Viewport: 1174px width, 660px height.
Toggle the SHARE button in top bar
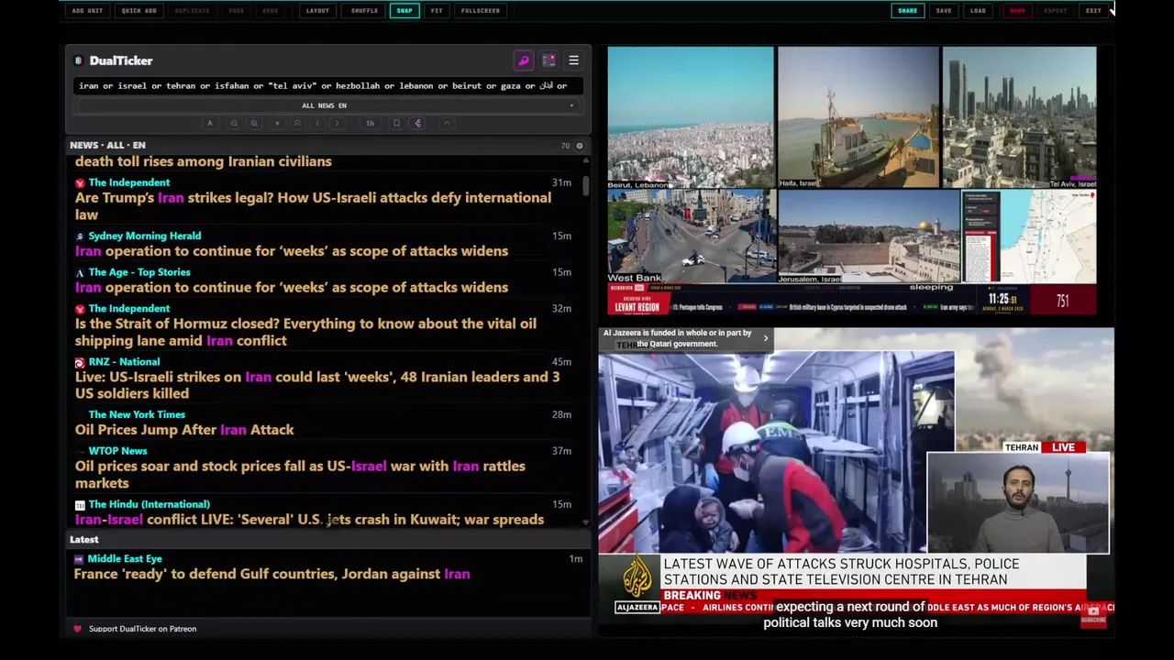pyautogui.click(x=907, y=11)
